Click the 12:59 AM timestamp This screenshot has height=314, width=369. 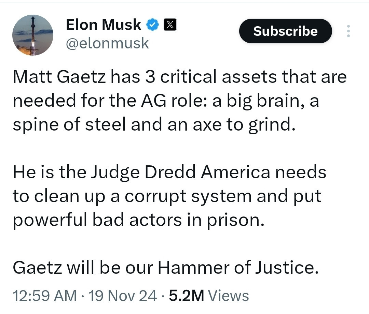45,296
